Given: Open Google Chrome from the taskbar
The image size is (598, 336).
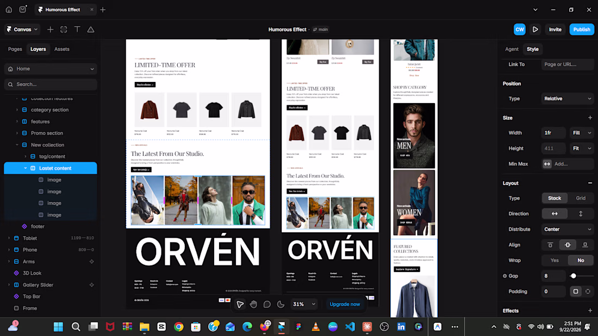Looking at the screenshot, I should (x=178, y=326).
